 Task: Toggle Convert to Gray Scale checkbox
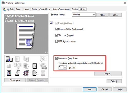56,58
